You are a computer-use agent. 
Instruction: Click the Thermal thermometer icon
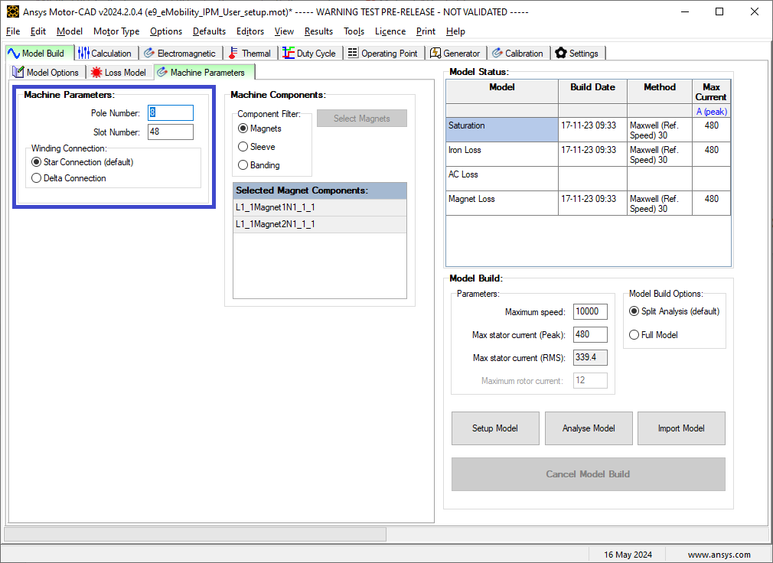pos(233,54)
